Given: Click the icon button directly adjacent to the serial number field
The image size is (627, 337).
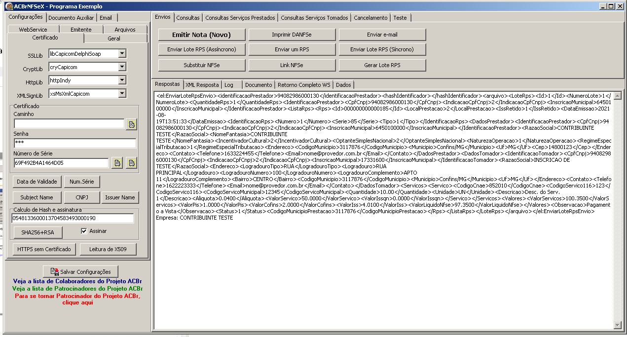Looking at the screenshot, I should [117, 163].
